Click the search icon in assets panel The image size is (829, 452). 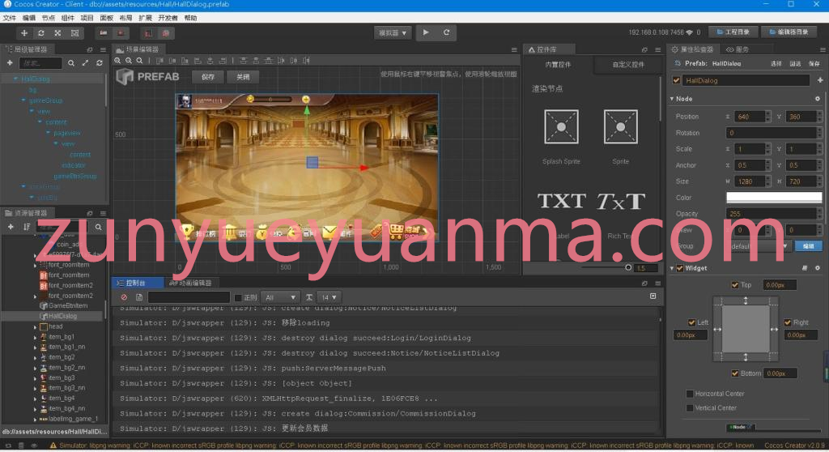[98, 227]
